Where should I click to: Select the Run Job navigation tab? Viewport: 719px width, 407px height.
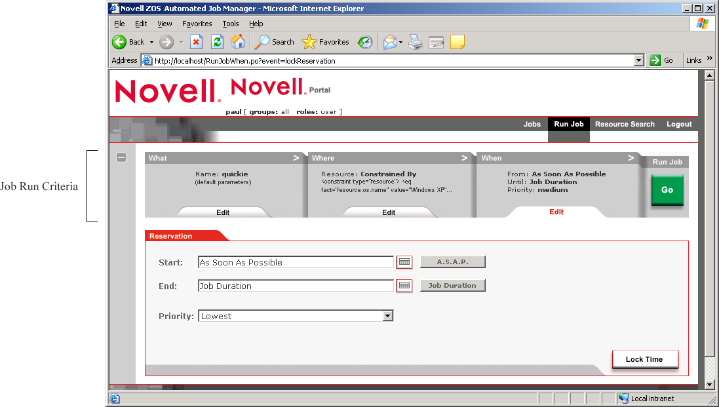(x=569, y=125)
